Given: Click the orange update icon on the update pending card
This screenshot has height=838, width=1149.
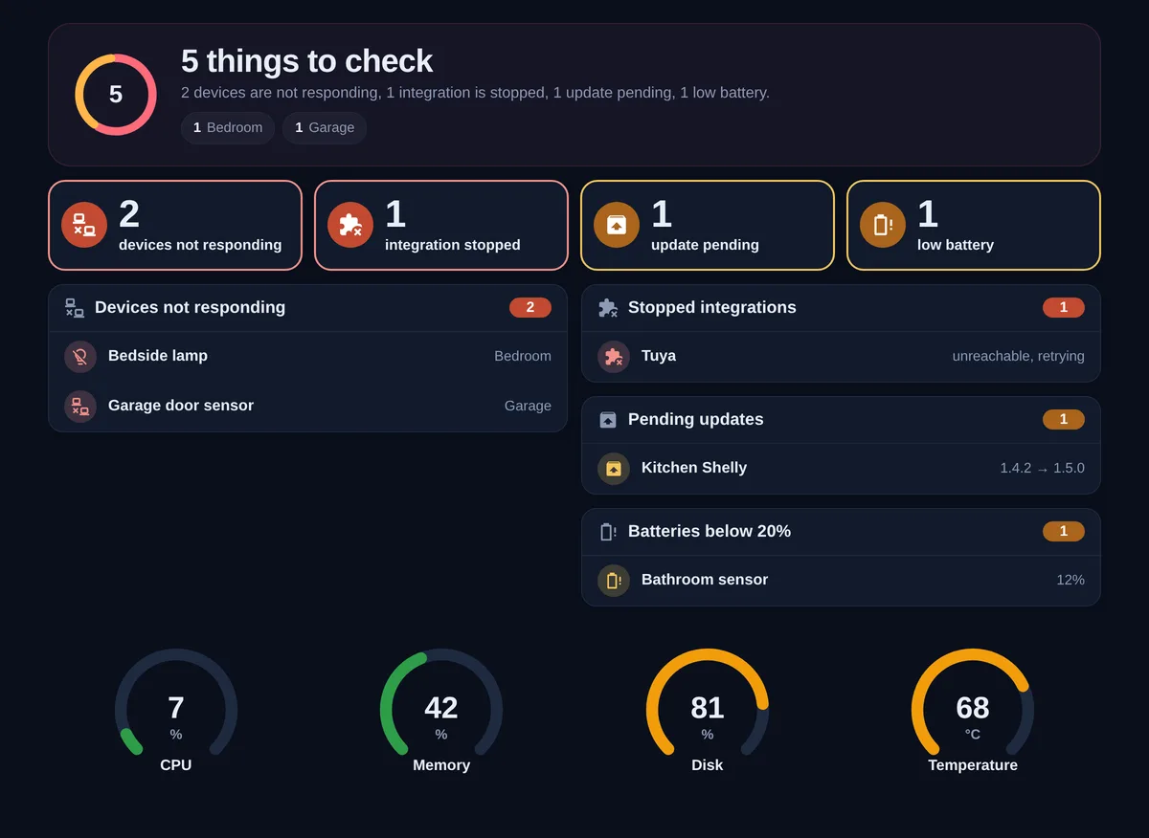Looking at the screenshot, I should [617, 225].
